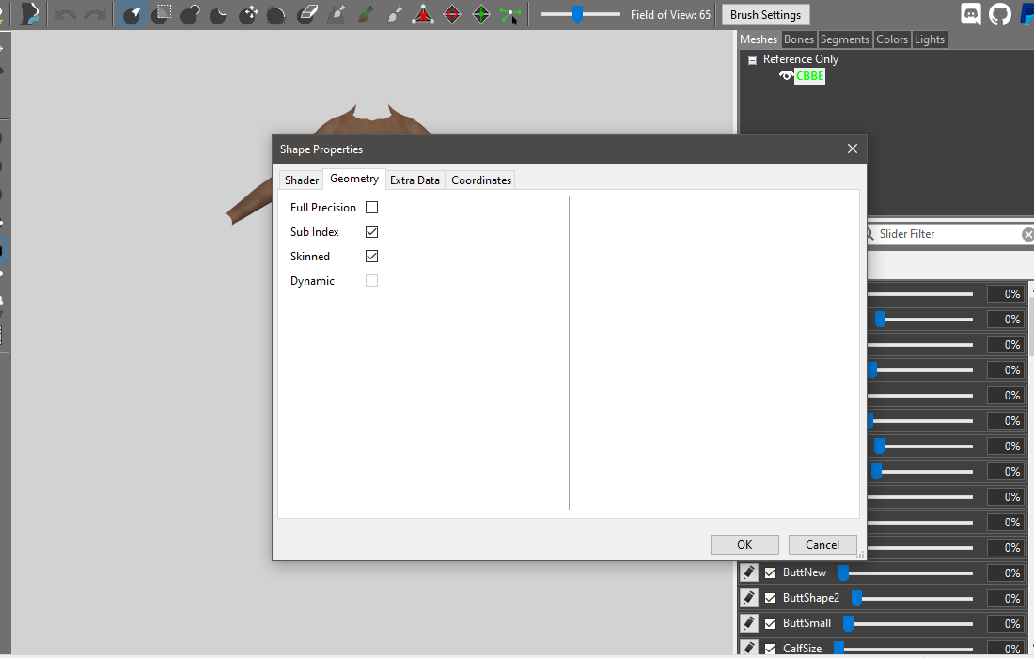Activate the Deflate brush tool
Screen dimensions: 1034x658
tap(218, 14)
